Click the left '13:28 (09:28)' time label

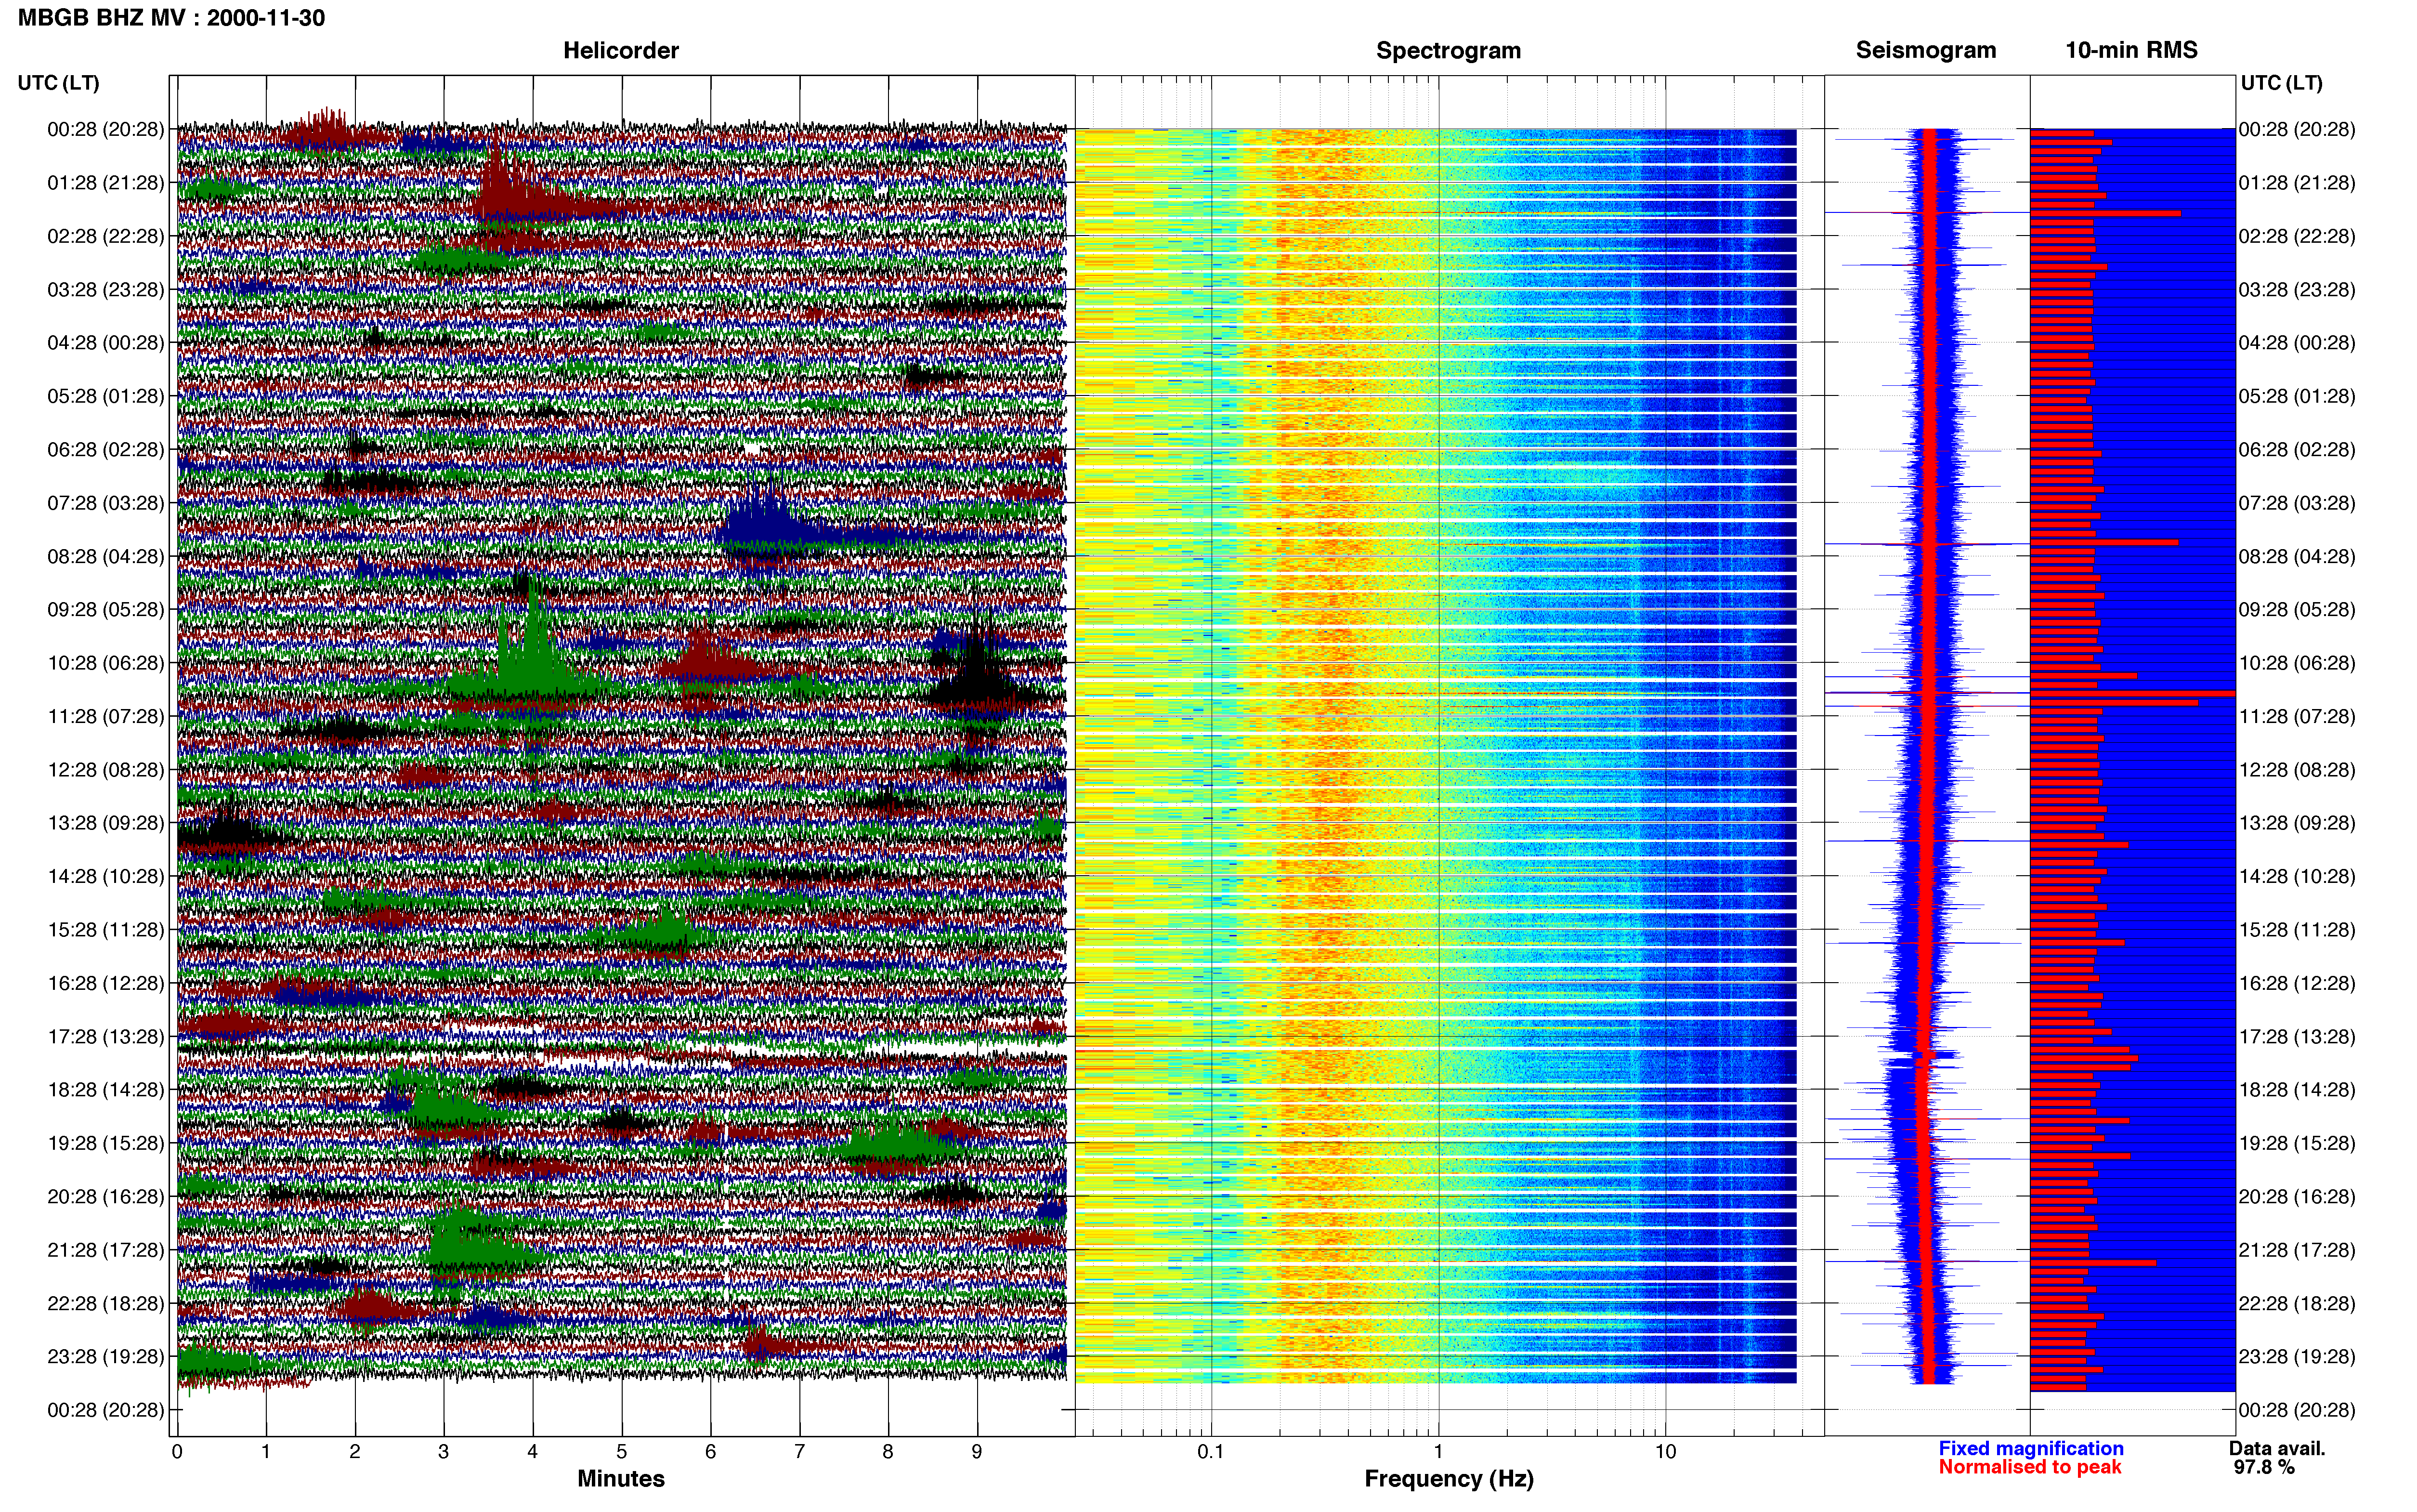[106, 823]
